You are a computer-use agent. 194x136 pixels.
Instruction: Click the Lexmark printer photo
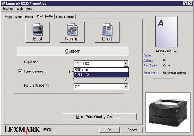[168, 113]
